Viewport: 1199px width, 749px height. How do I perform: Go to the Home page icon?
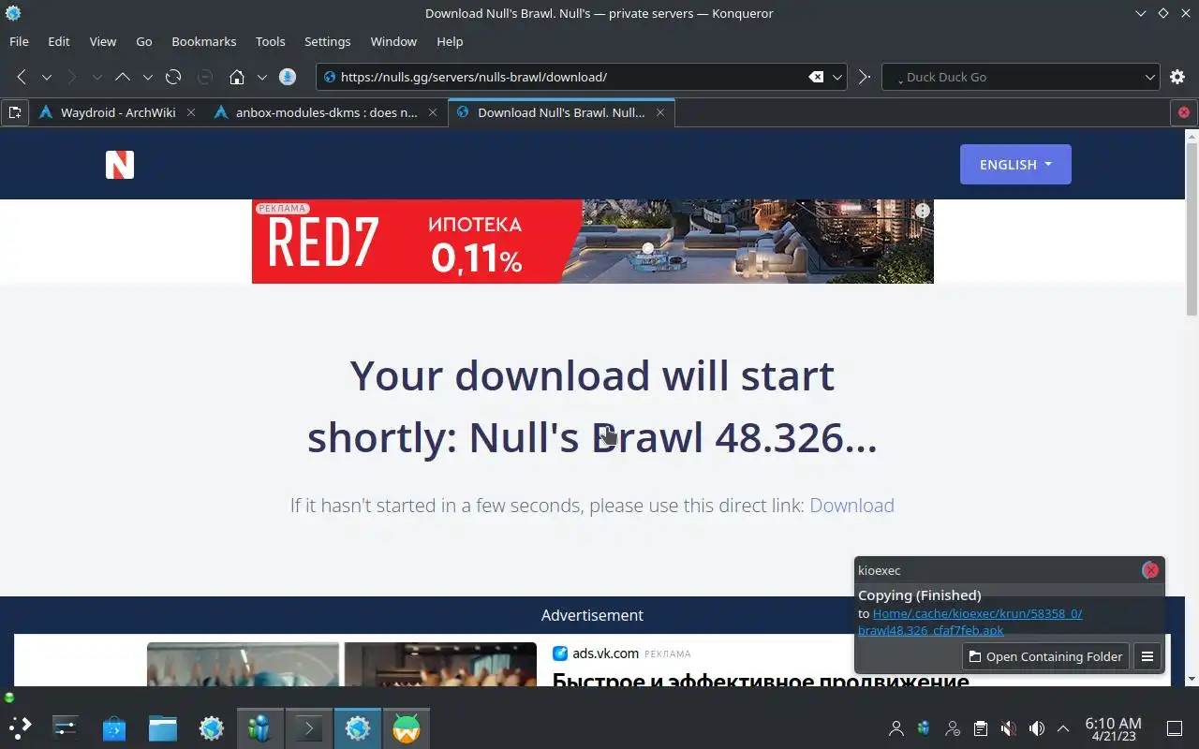tap(237, 77)
